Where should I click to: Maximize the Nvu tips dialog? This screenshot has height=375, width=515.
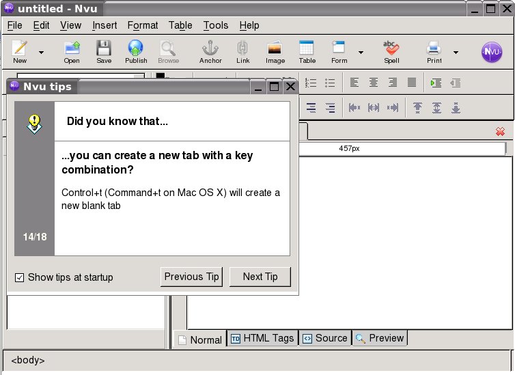[x=275, y=87]
